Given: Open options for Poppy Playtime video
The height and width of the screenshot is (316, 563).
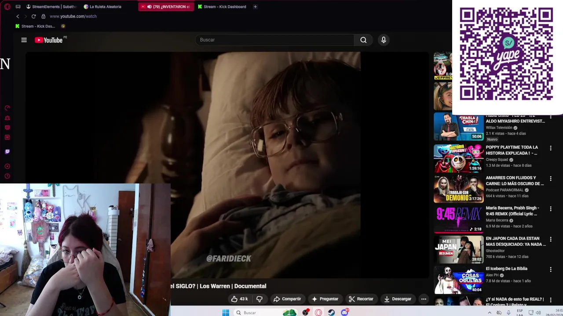Looking at the screenshot, I should click(550, 148).
